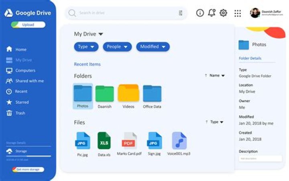Open notifications bell icon
289x181 pixels.
click(212, 13)
